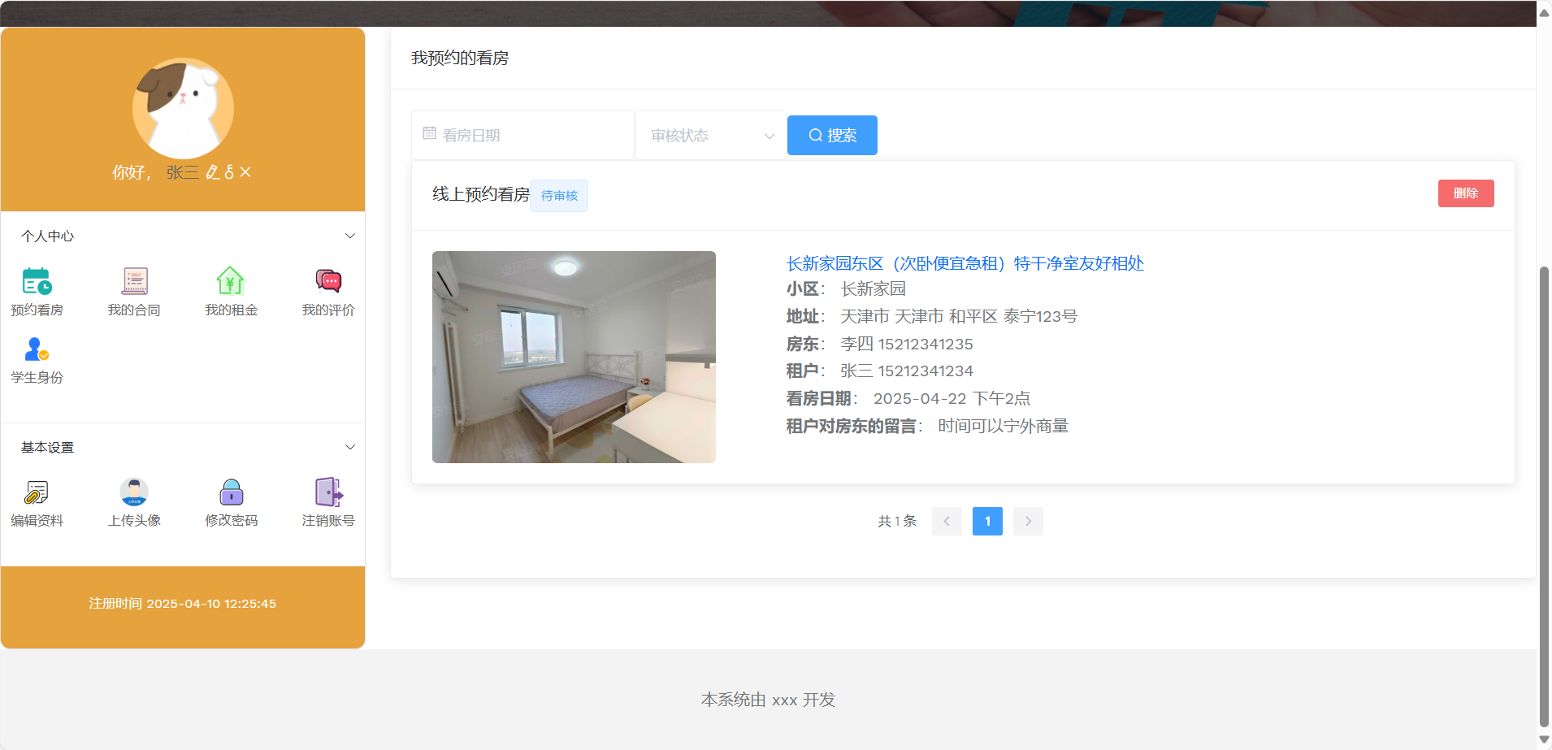This screenshot has width=1552, height=750.
Task: Open 我的租金 rent house icon
Action: pos(231,281)
